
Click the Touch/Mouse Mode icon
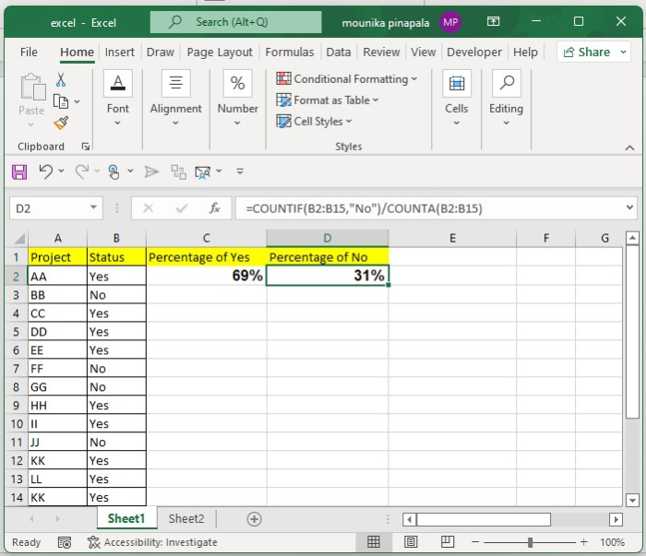point(114,172)
